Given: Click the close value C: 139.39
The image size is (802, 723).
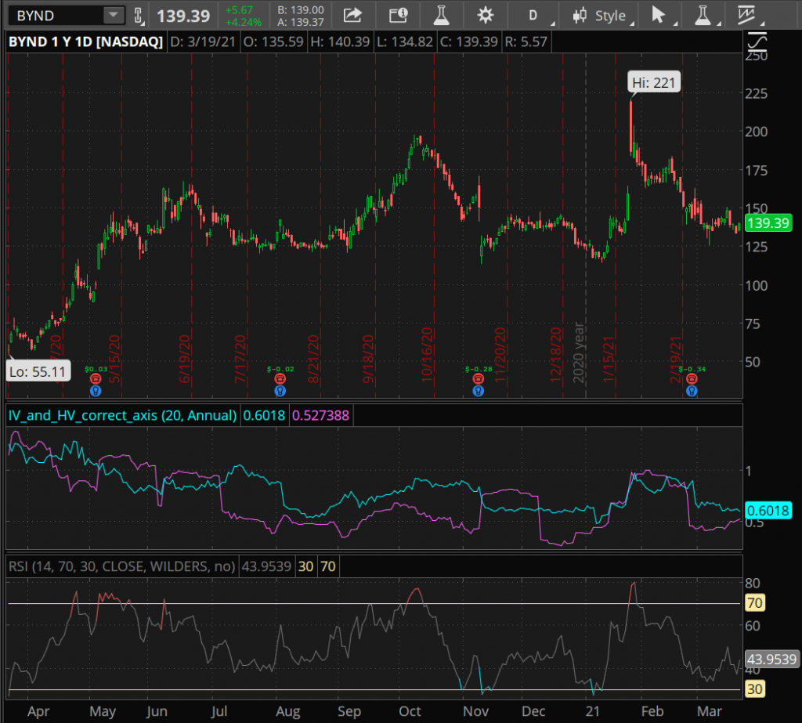Looking at the screenshot, I should click(x=469, y=42).
